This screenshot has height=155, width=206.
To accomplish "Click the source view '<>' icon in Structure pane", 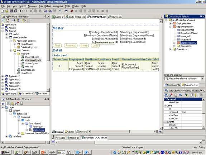I will pyautogui.click(x=3, y=104).
